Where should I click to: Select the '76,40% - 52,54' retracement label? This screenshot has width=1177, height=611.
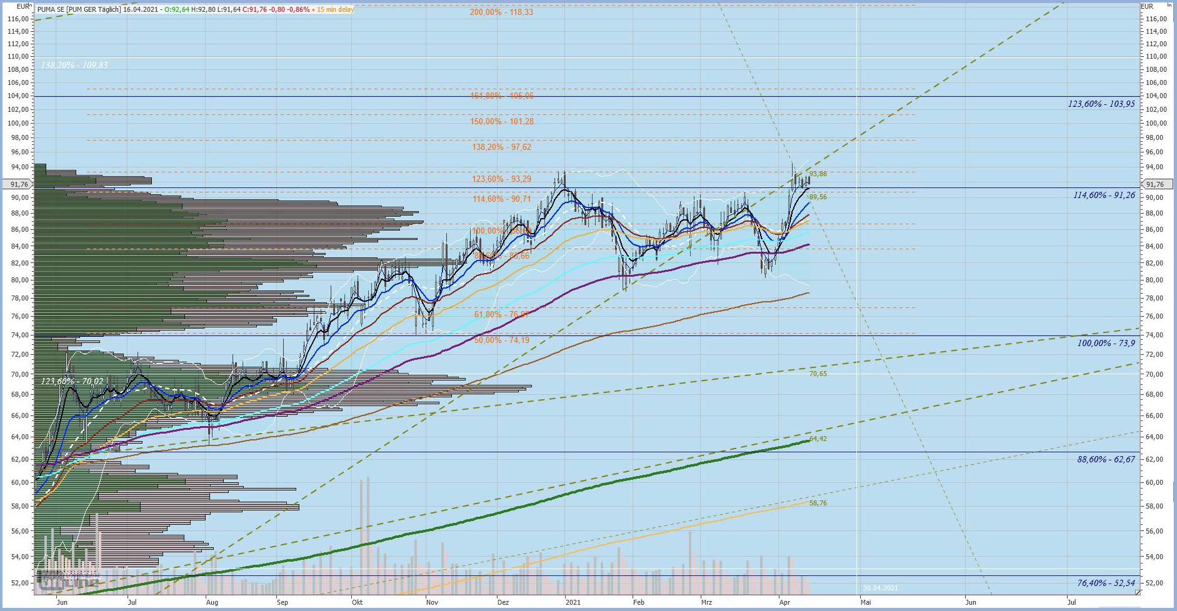coord(1106,583)
